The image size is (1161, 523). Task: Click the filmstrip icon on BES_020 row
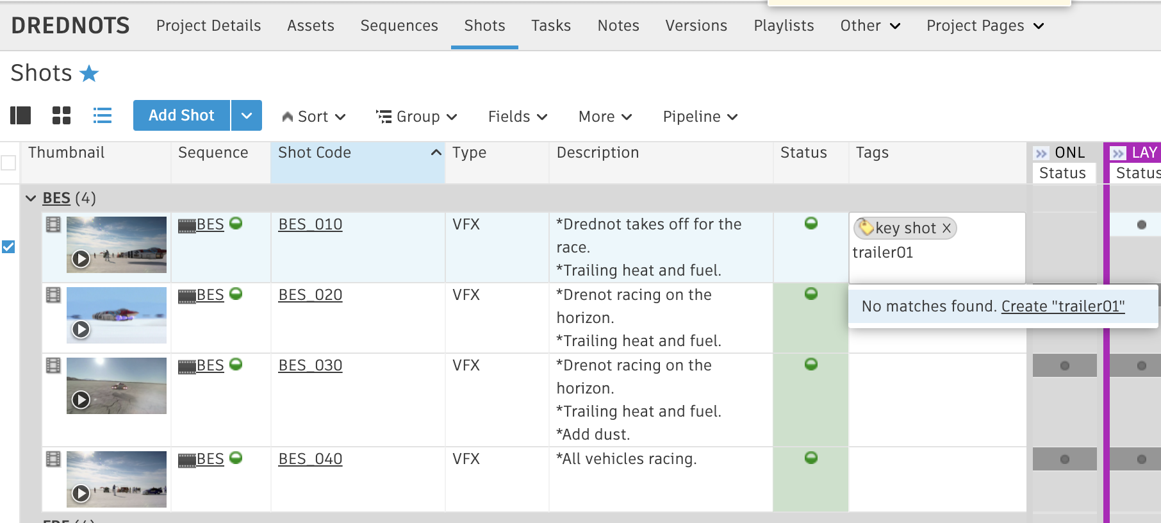click(x=54, y=295)
